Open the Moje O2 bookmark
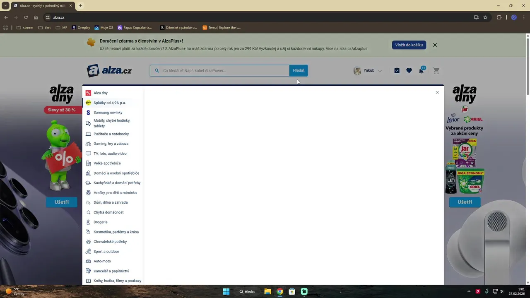 (104, 28)
